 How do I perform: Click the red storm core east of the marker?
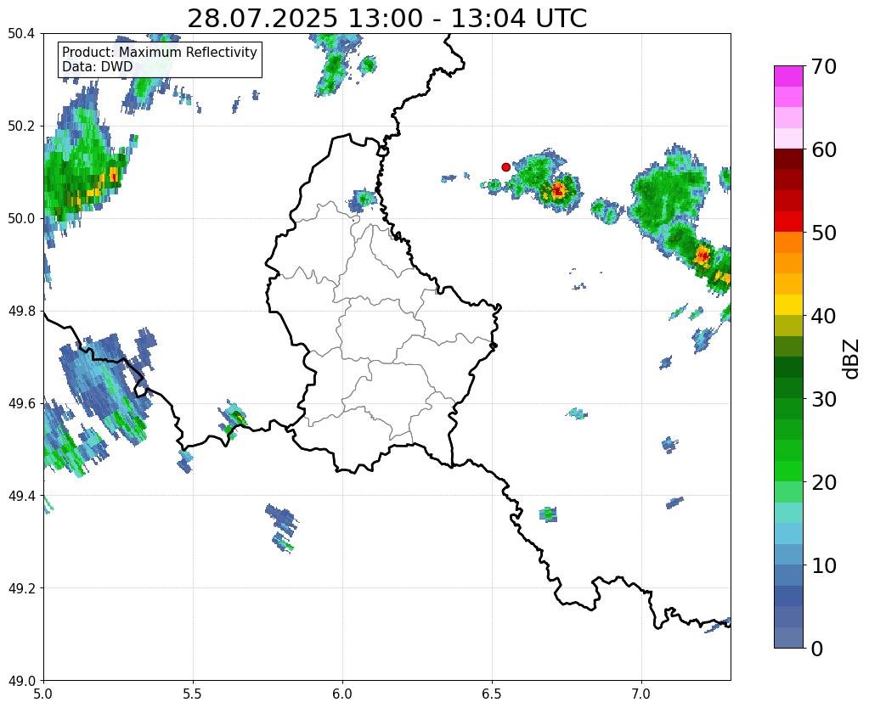(557, 190)
